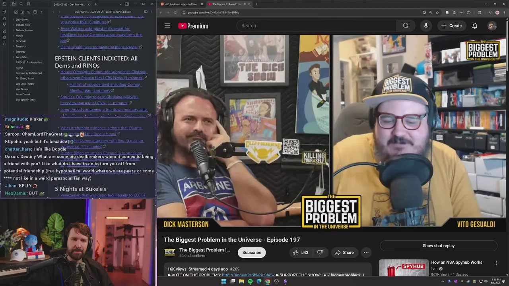Collapse all folders in Obsidian explorer
The image size is (509, 286).
[41, 12]
